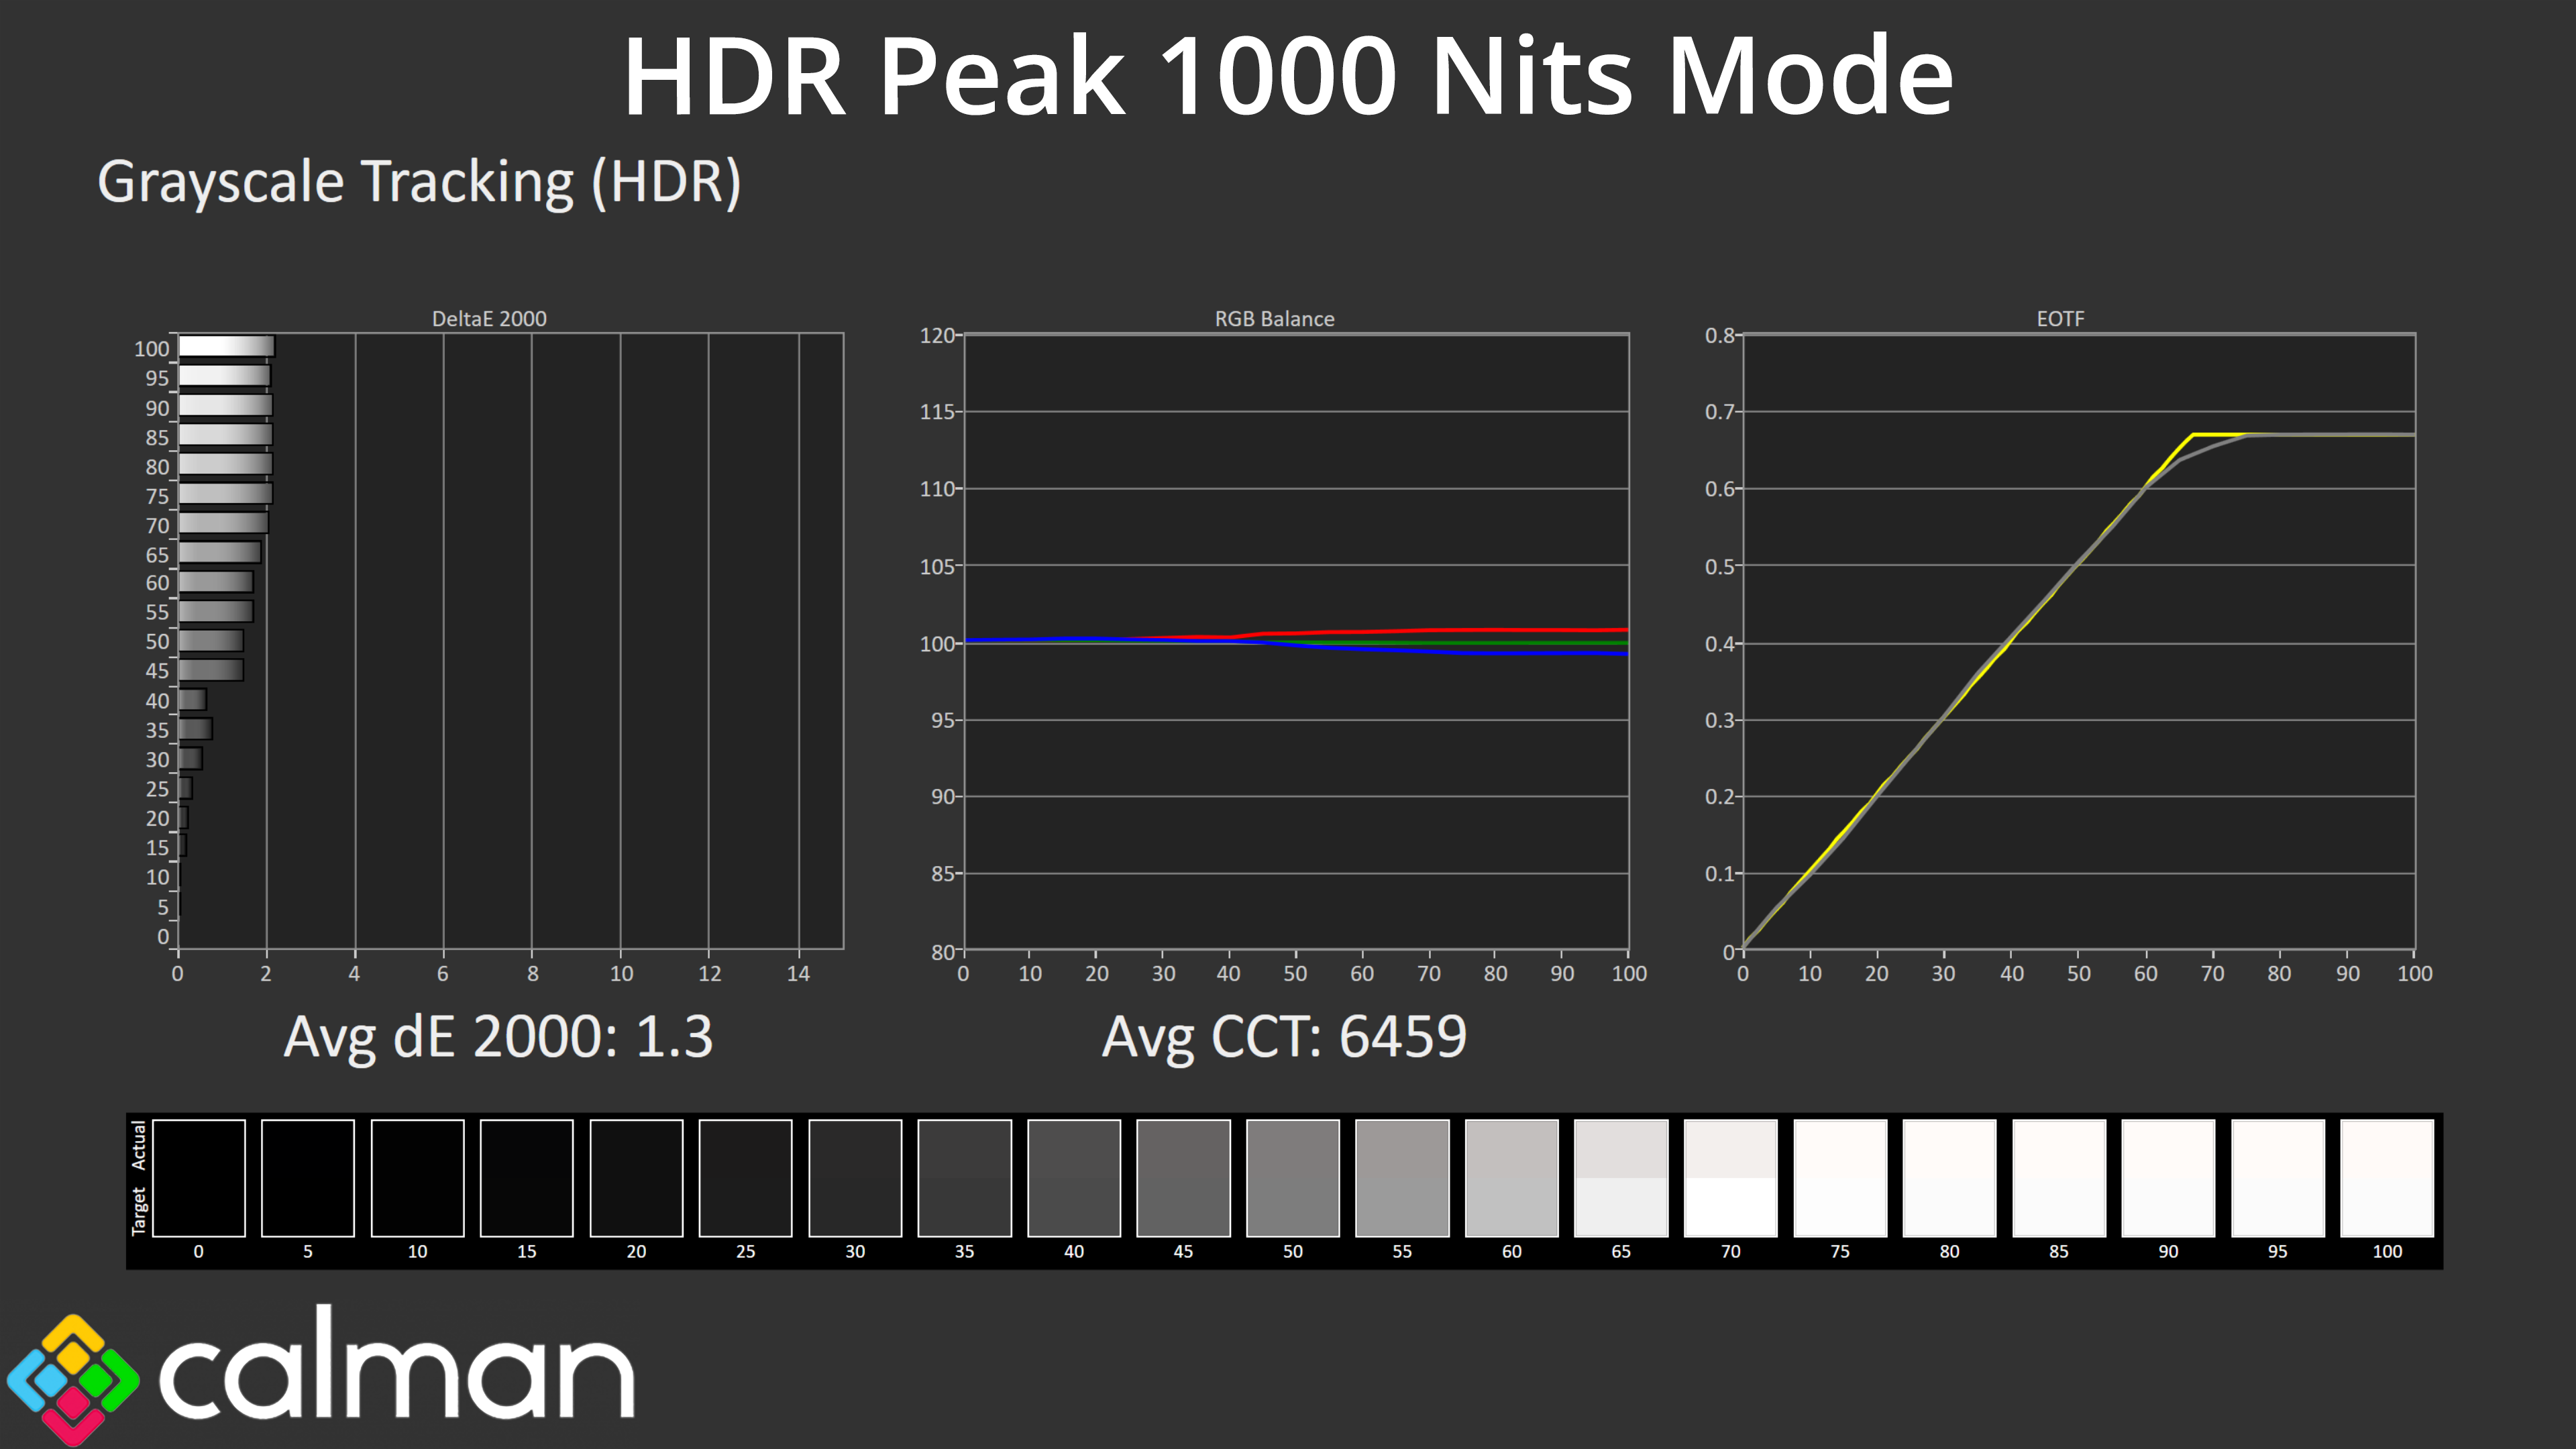Screen dimensions: 2576x1449
Task: Select the grayscale swatch labeled 100
Action: click(x=2386, y=1177)
